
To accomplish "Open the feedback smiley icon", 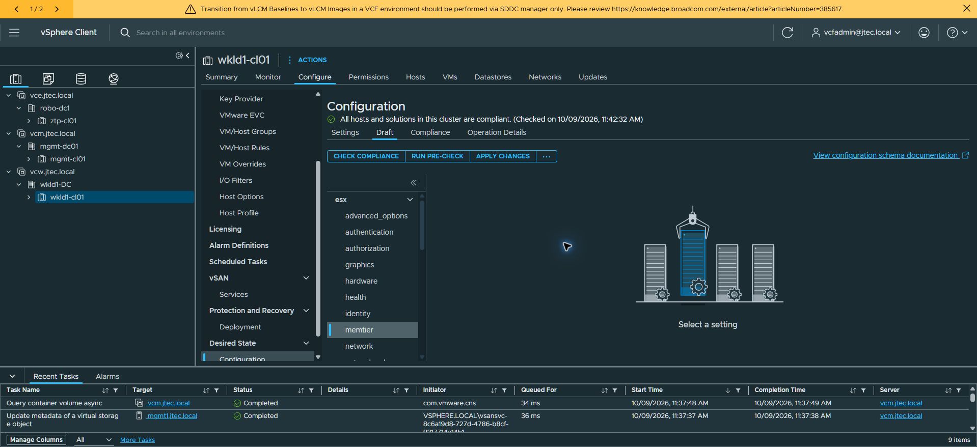I will [x=924, y=33].
